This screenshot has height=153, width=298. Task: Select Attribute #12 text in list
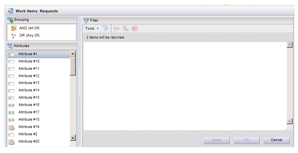(29, 76)
